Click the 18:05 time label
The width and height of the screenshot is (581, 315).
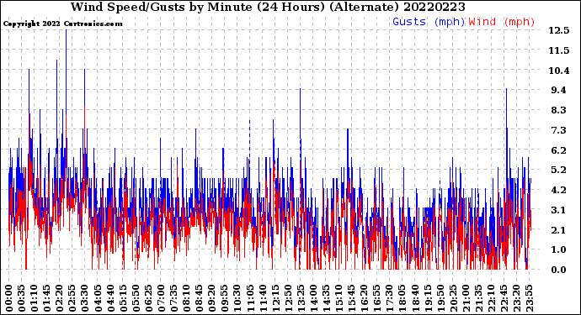coord(402,298)
